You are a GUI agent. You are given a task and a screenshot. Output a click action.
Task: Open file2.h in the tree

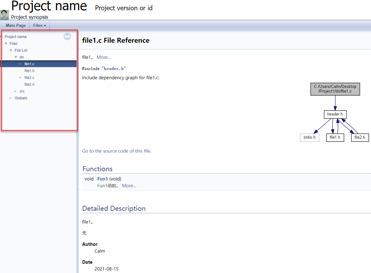29,84
